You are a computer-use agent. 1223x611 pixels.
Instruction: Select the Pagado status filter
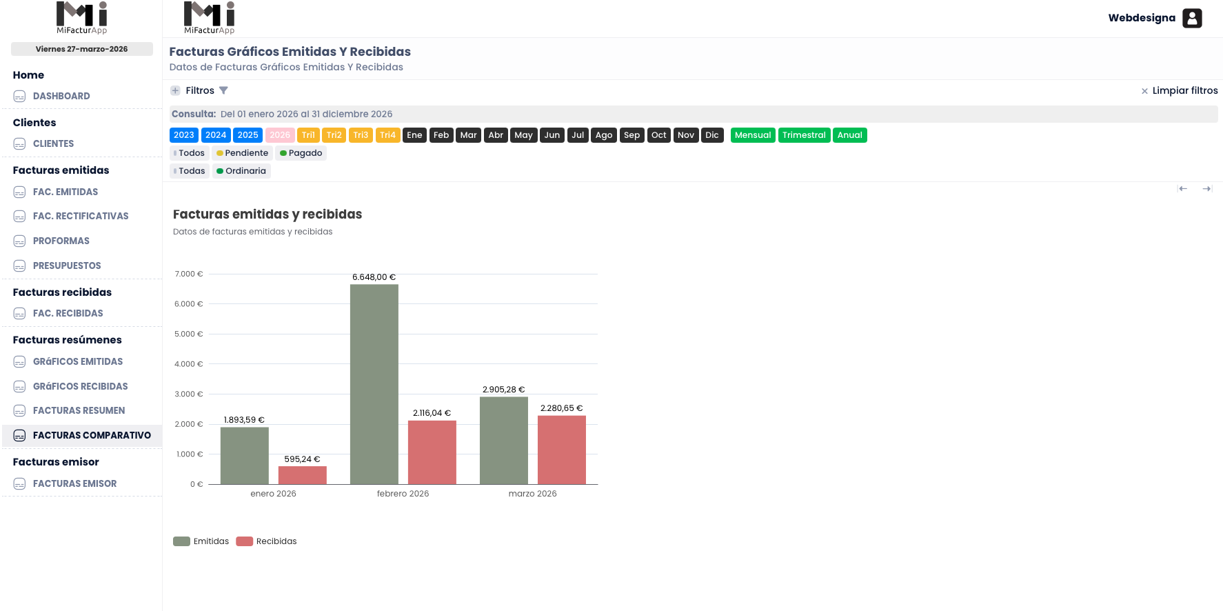[301, 153]
